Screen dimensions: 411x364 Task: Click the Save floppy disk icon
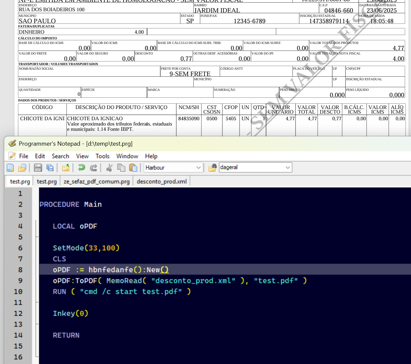coord(38,168)
